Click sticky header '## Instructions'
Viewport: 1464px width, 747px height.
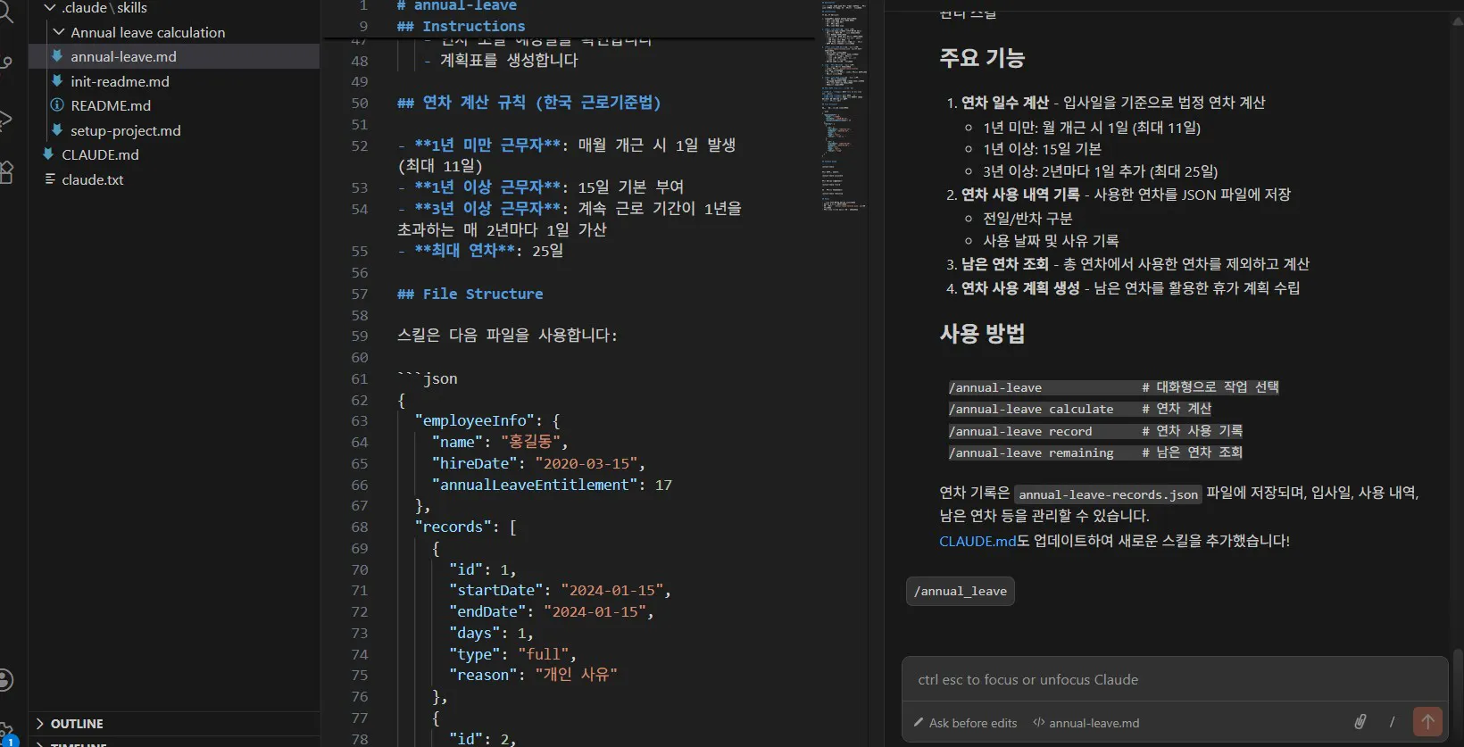(x=473, y=27)
